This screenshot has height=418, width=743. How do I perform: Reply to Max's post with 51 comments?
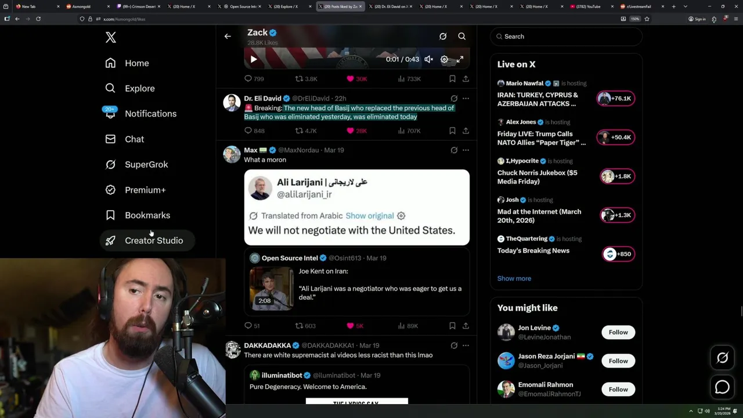pyautogui.click(x=252, y=326)
